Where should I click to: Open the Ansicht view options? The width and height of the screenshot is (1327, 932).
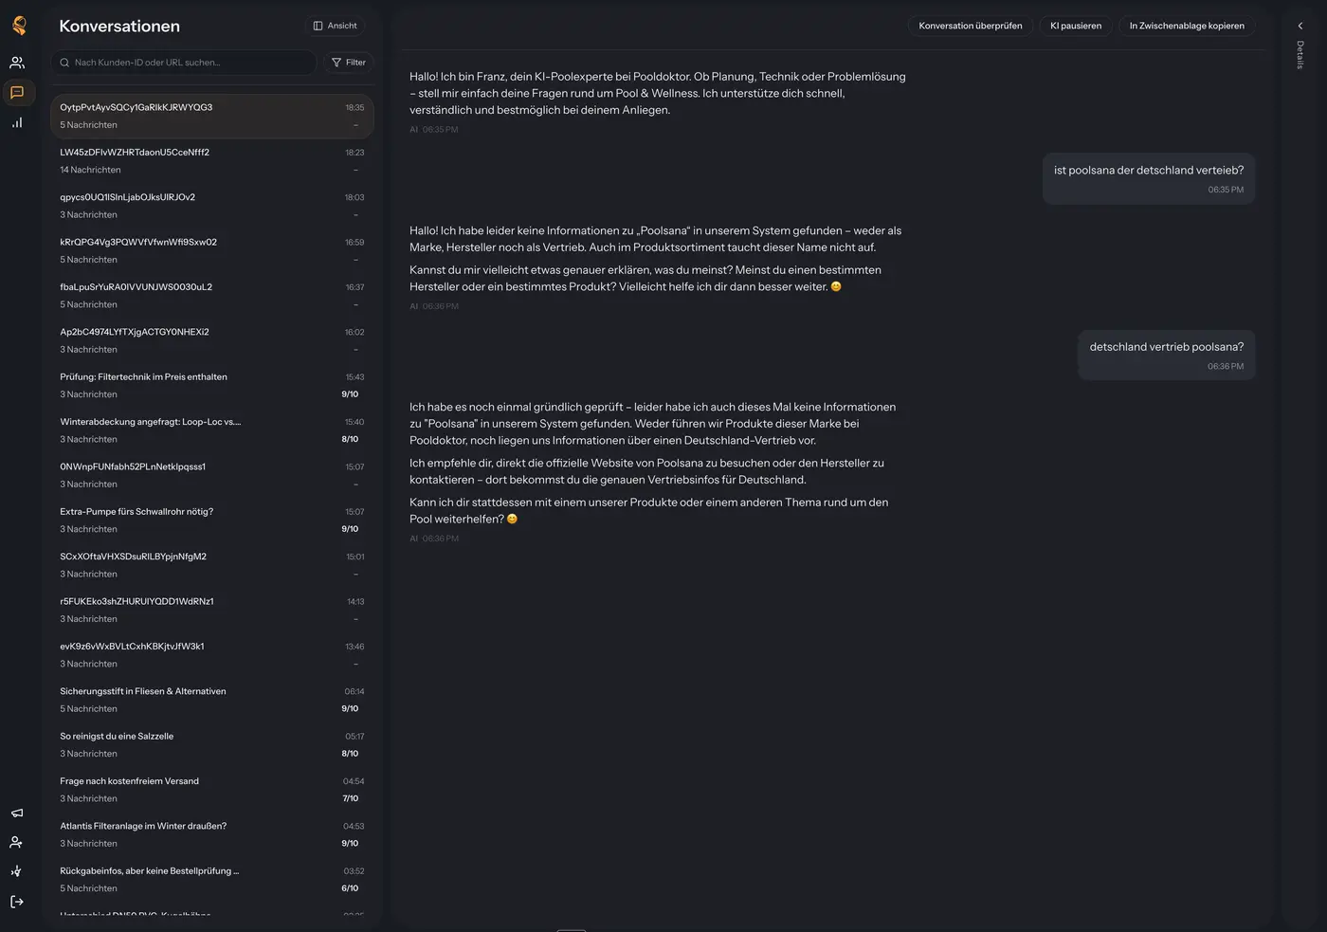point(336,26)
